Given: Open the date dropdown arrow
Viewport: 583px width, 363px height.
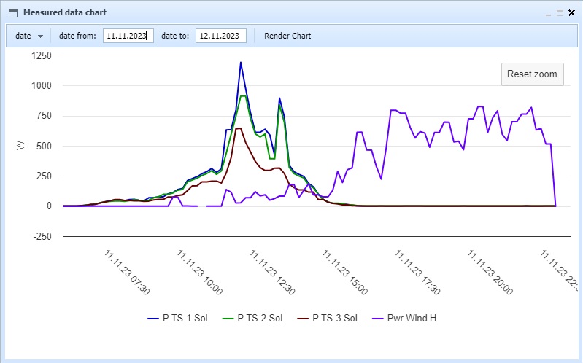Looking at the screenshot, I should coord(40,36).
